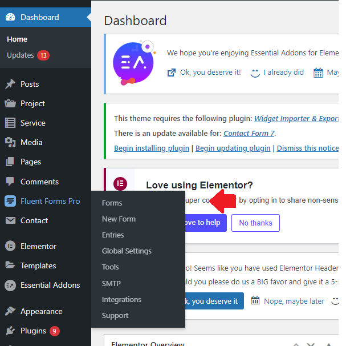Click the Elementor sidebar icon
Image resolution: width=342 pixels, height=346 pixels.
10,246
